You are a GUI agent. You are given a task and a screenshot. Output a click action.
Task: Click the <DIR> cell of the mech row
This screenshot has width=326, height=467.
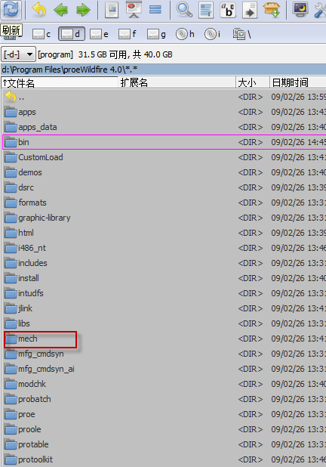[x=251, y=339]
